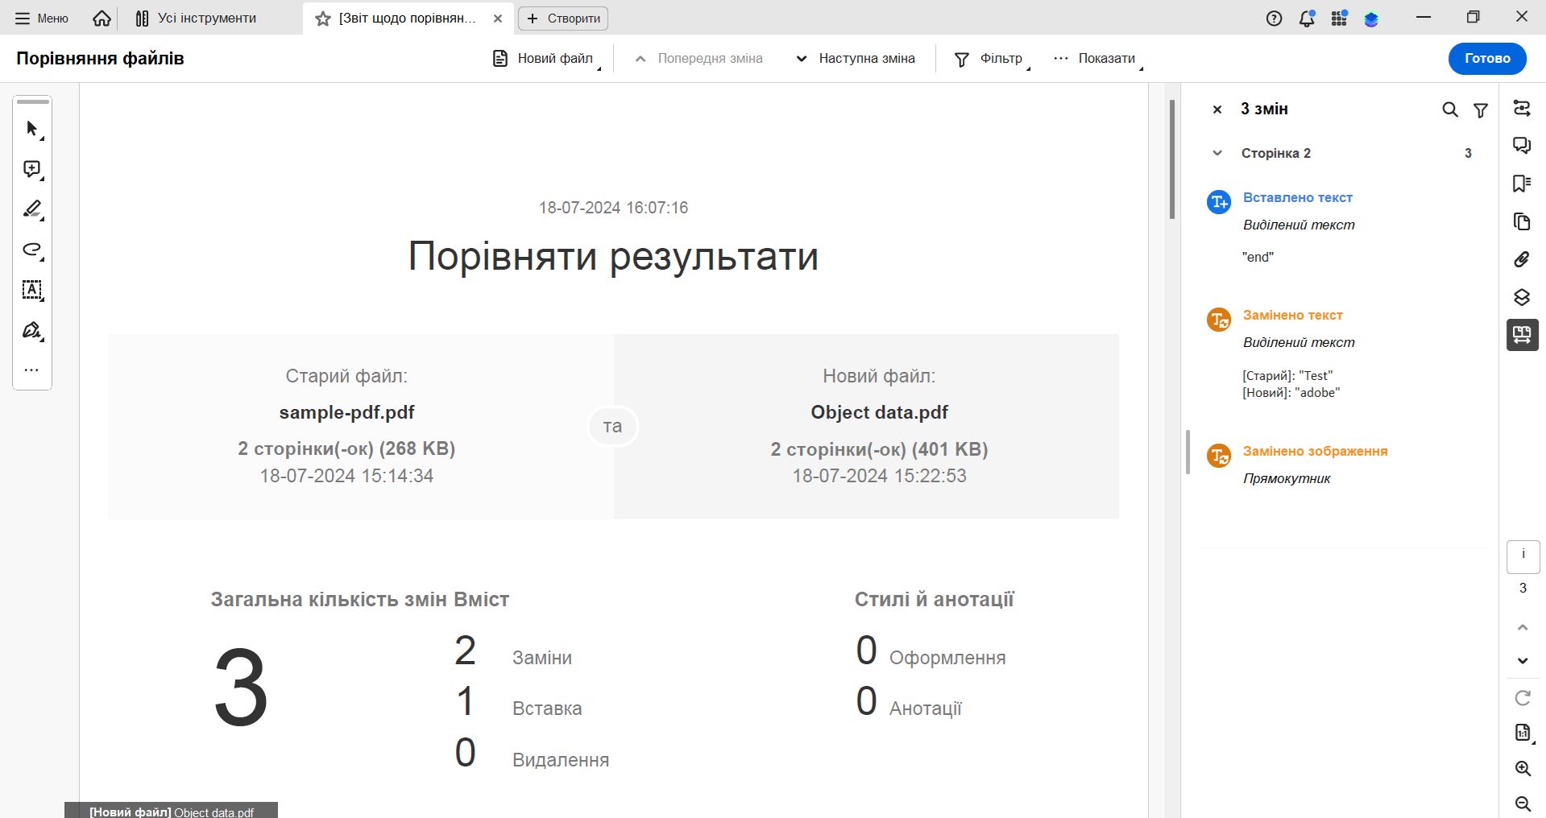Select the highlight text tool
This screenshot has height=818, width=1546.
32,210
